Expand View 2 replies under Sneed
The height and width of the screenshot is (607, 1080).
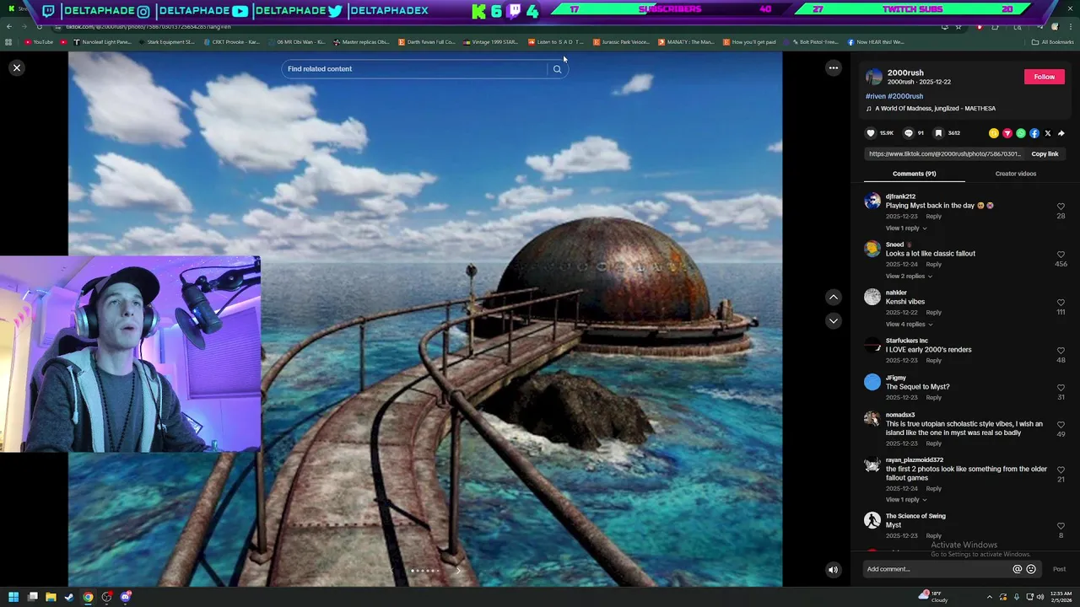click(x=909, y=277)
